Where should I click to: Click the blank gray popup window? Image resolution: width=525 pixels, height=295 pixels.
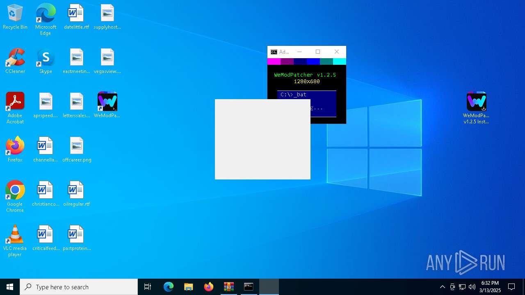coord(262,139)
